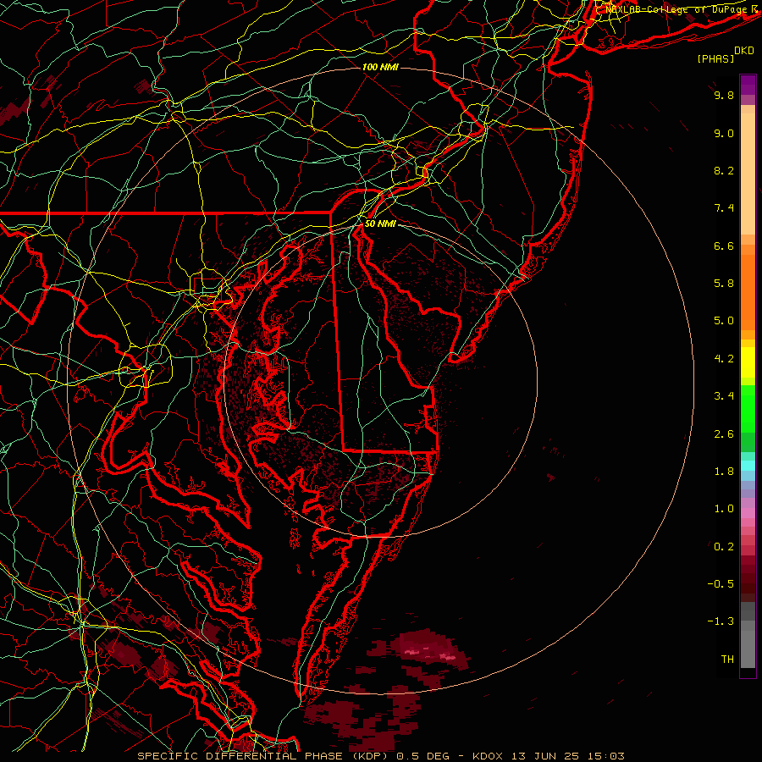Pick the yellow segment of the color bar

click(x=748, y=362)
